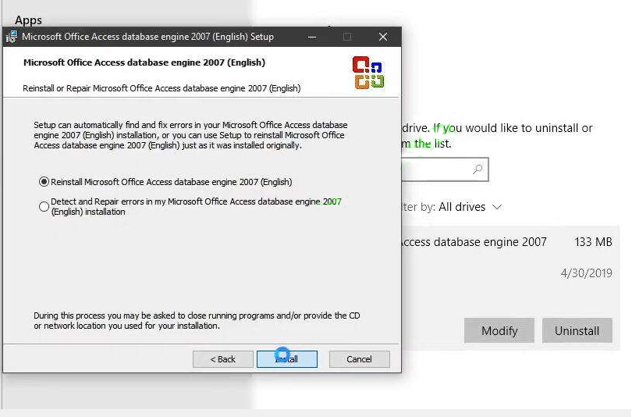The height and width of the screenshot is (417, 632).
Task: Click Uninstall for Access database engine 2007
Action: click(x=577, y=330)
